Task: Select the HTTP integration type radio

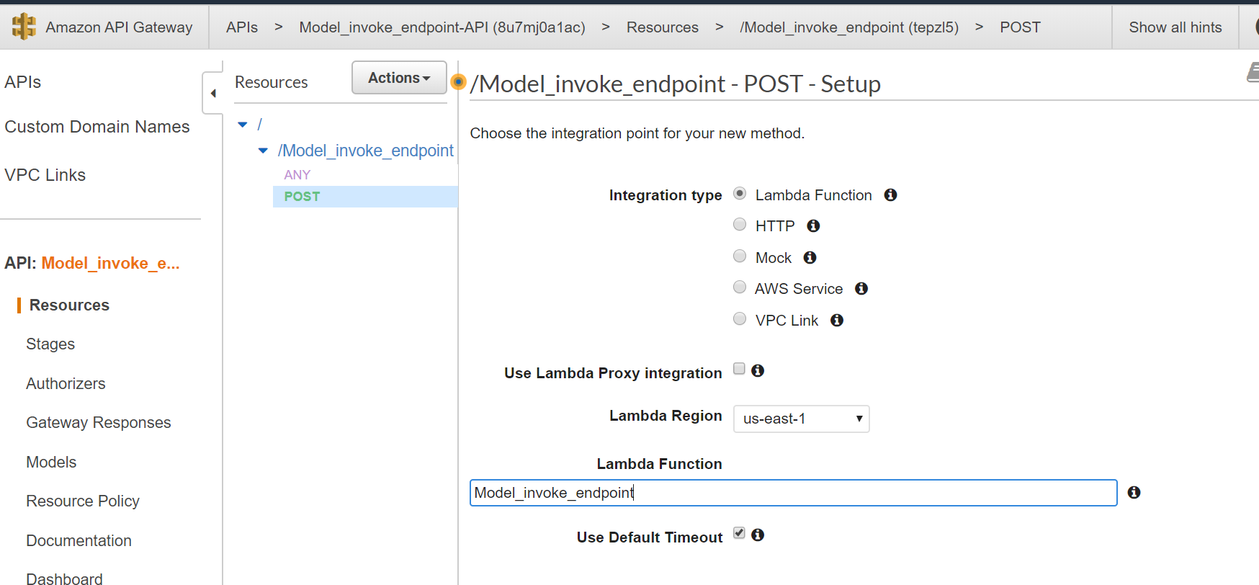Action: tap(740, 225)
